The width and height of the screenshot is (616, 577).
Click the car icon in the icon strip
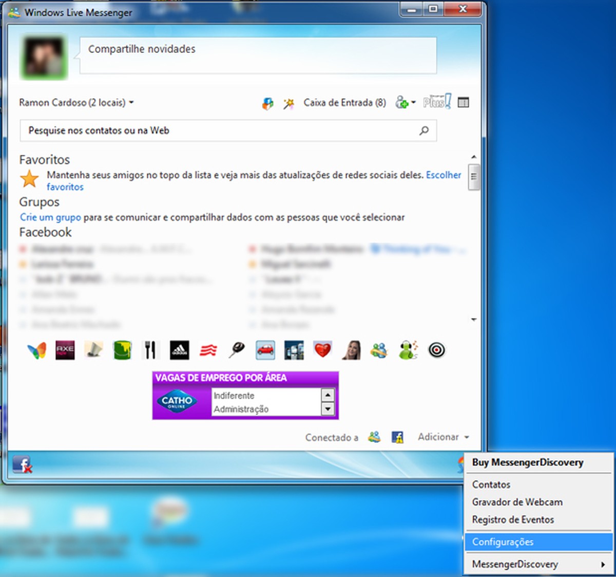[x=265, y=350]
